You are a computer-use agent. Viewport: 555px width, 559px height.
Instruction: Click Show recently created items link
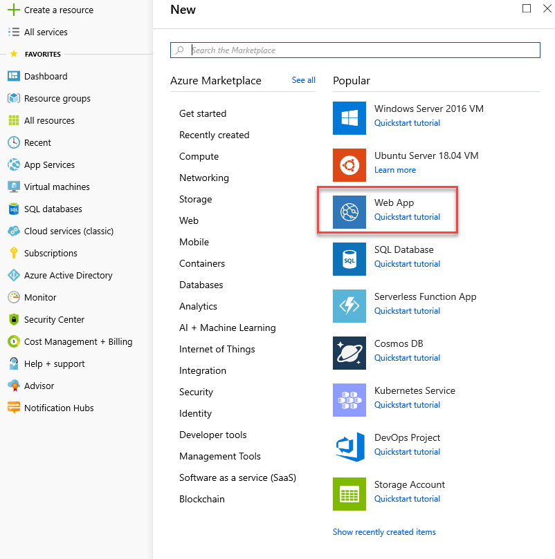point(384,532)
